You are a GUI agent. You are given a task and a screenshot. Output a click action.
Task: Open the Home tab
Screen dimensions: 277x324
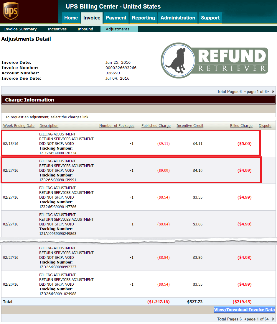(x=71, y=18)
